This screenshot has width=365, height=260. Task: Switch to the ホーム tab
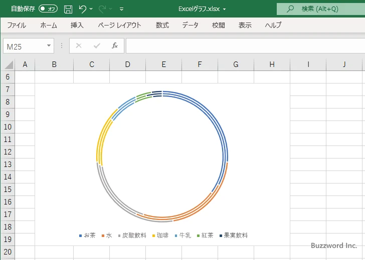tap(49, 25)
